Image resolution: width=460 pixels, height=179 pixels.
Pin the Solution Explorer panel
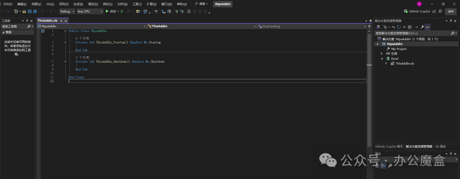point(451,21)
